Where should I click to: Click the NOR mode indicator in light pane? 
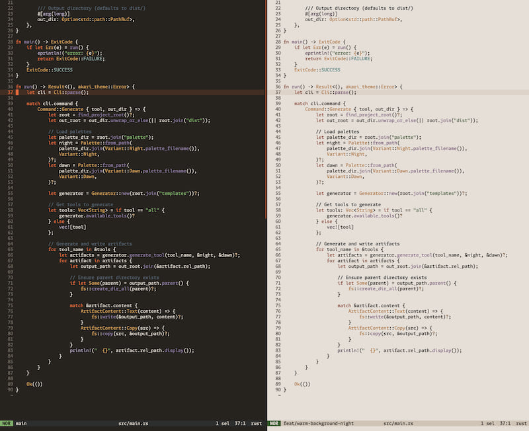tap(274, 423)
